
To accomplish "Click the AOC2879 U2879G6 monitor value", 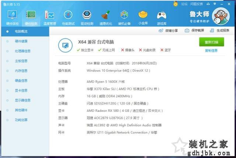I will [115, 118].
